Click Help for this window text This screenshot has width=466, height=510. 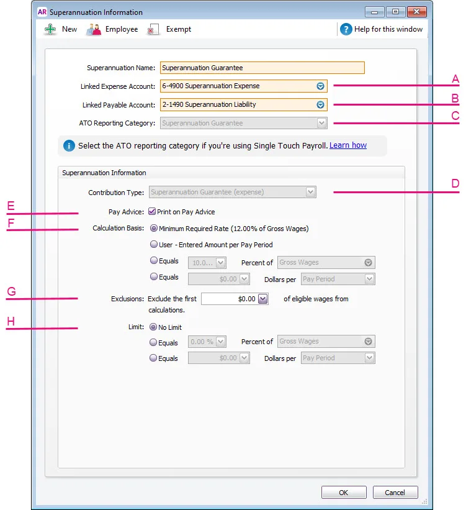[x=388, y=29]
